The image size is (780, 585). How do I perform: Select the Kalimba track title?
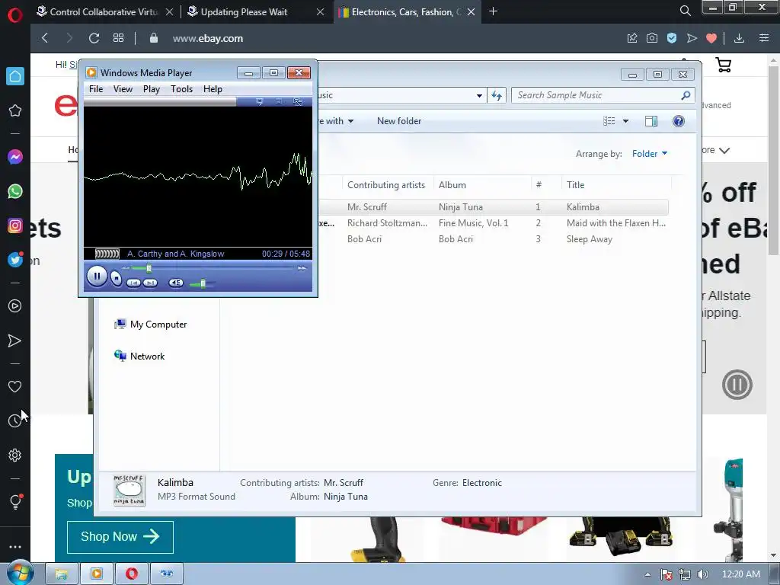click(x=583, y=207)
